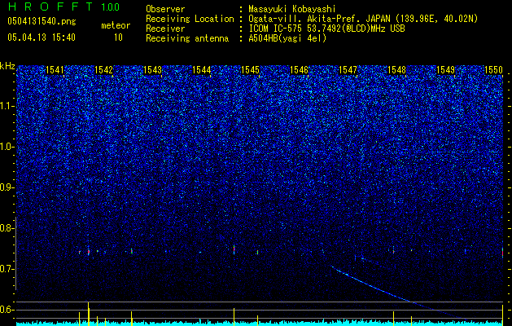
Task: Click the 1545 time axis marker
Action: click(250, 70)
